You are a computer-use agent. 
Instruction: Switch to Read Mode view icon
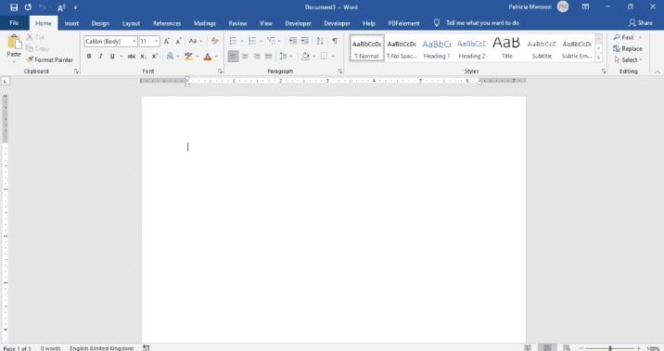pyautogui.click(x=528, y=348)
